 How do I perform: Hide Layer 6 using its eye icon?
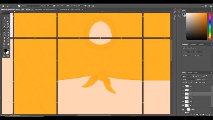point(183,98)
